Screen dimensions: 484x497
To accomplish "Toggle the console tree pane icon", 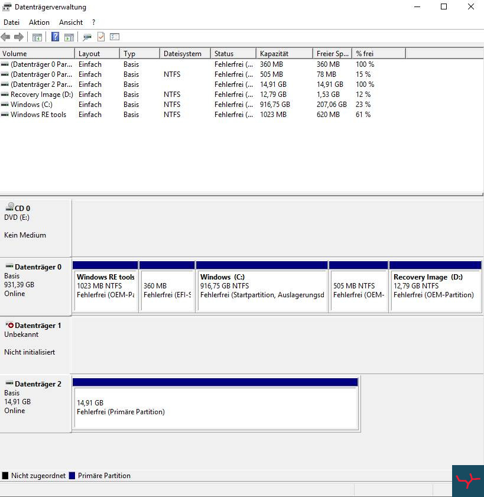I will pyautogui.click(x=37, y=37).
